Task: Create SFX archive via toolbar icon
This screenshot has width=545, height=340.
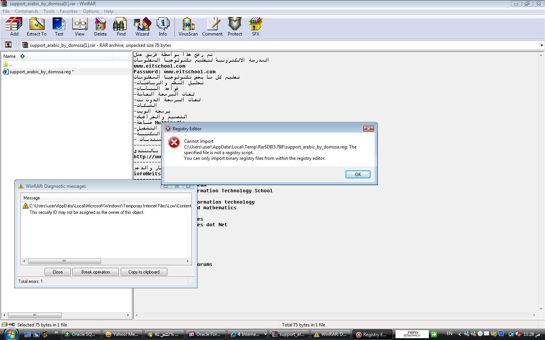Action: (x=255, y=26)
